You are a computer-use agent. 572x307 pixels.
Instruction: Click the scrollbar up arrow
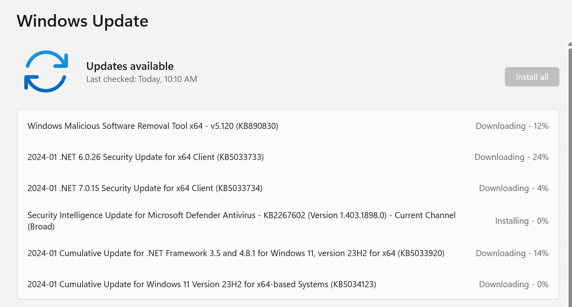click(570, 44)
